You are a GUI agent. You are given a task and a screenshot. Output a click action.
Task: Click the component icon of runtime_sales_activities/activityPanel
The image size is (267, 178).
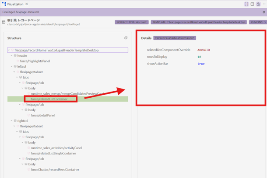29,148
